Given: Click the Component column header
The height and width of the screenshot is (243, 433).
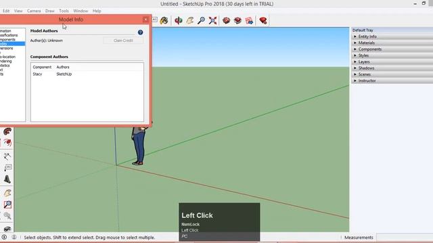Looking at the screenshot, I should (42, 67).
